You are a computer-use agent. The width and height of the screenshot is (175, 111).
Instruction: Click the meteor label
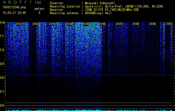click(40, 9)
